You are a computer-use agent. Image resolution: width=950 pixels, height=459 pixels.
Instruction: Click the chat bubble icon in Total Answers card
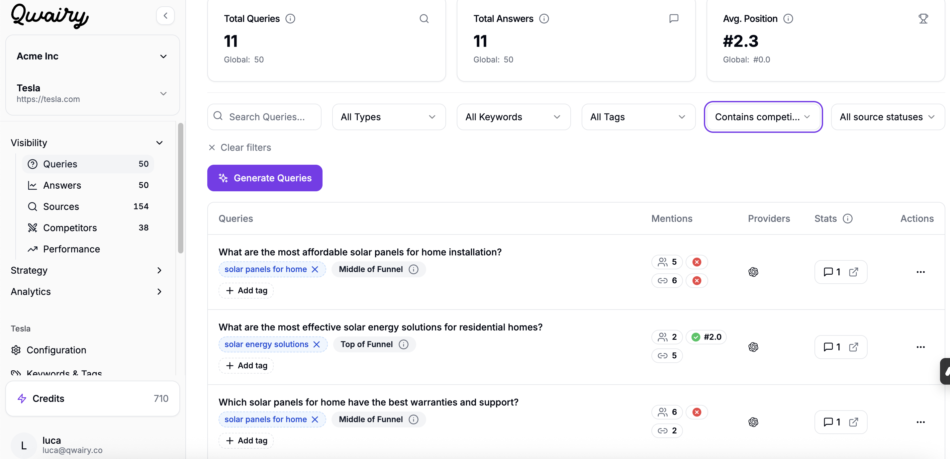pyautogui.click(x=673, y=19)
